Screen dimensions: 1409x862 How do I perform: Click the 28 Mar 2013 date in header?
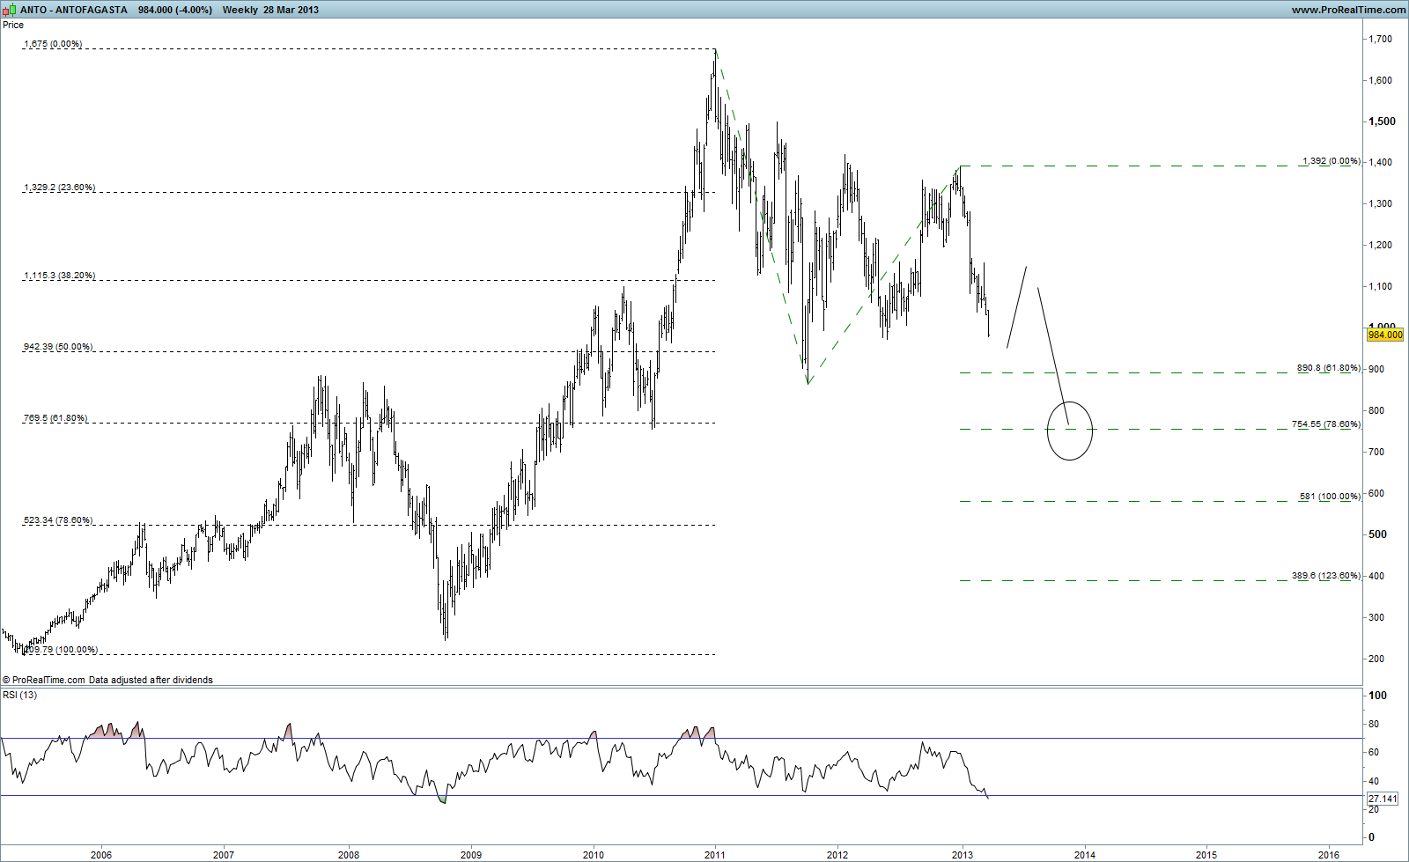[291, 10]
